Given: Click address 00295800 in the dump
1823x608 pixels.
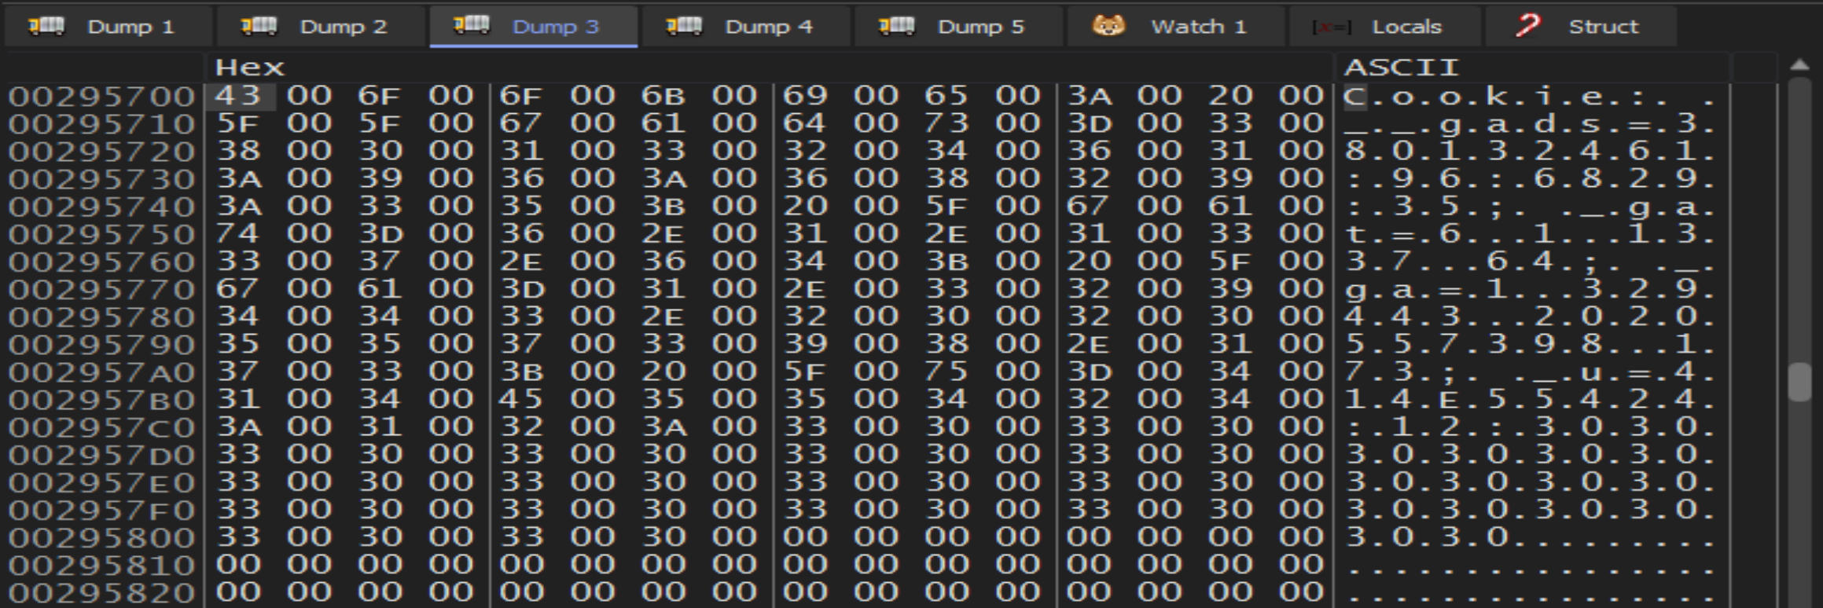Looking at the screenshot, I should click(101, 538).
